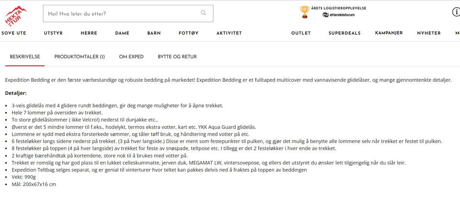Open the AKTIVITET menu

click(229, 33)
